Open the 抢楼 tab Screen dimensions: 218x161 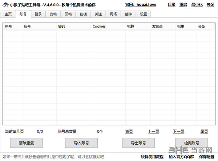click(x=83, y=14)
